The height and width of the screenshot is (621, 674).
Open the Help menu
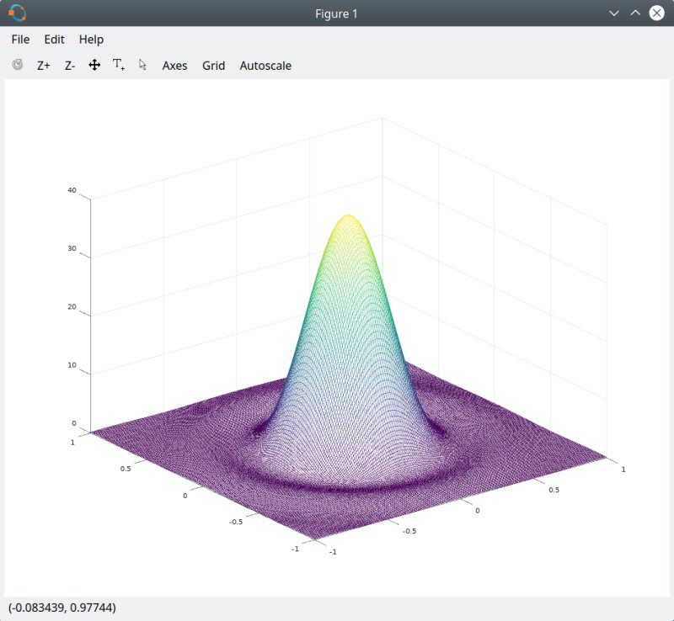click(x=91, y=40)
